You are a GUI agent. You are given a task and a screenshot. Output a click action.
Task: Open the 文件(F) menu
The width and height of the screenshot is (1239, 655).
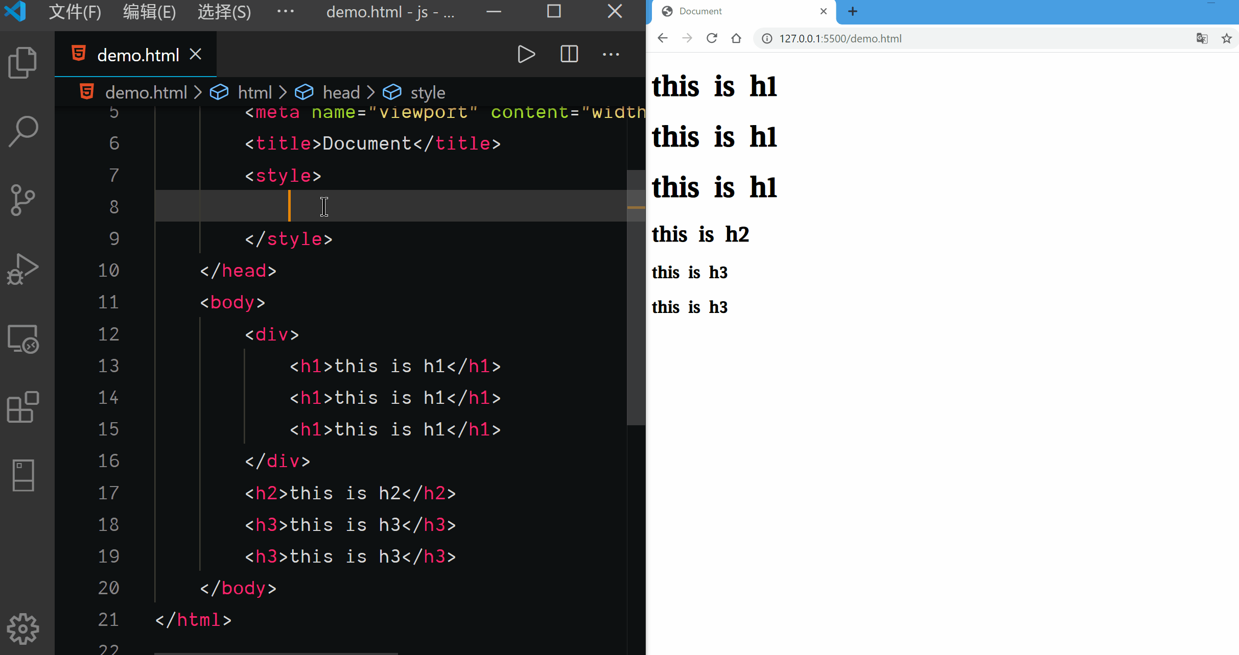tap(75, 11)
